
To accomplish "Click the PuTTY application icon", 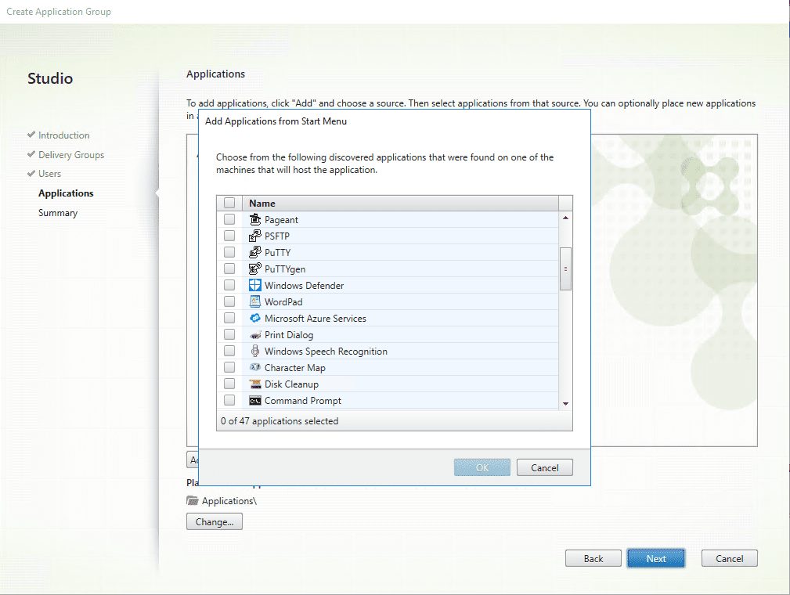I will coord(255,252).
